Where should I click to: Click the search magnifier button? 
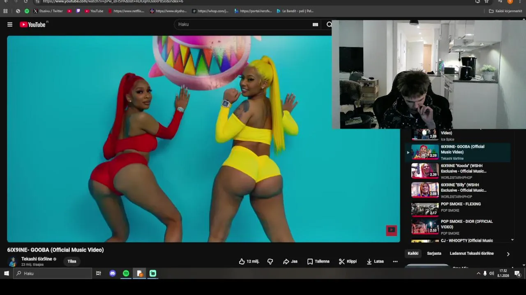pyautogui.click(x=329, y=25)
